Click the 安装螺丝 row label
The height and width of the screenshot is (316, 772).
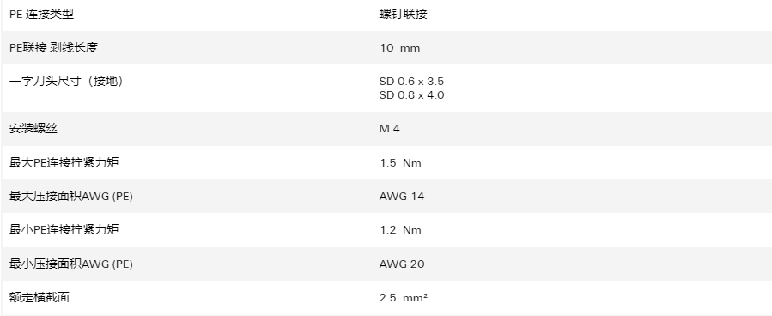[33, 129]
